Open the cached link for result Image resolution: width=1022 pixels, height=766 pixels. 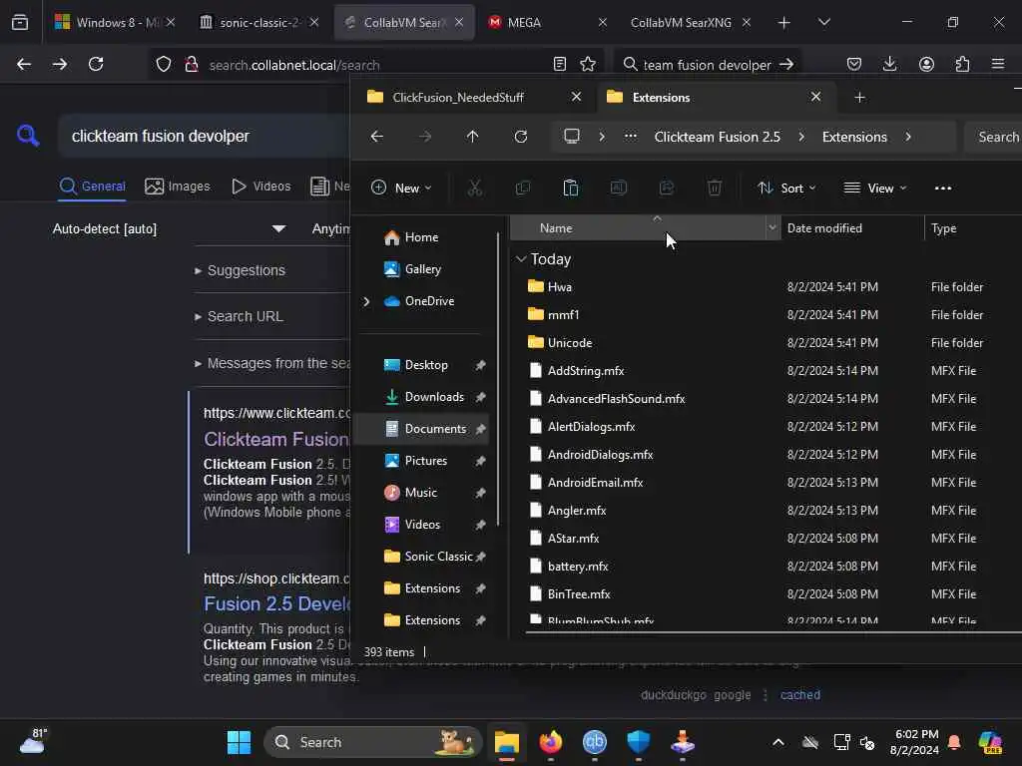(800, 695)
